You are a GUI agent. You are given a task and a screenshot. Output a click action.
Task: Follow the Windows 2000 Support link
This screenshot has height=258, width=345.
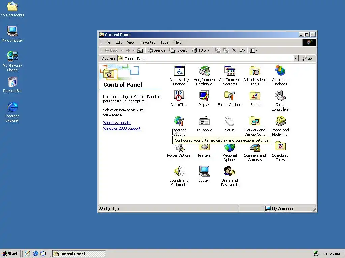[x=122, y=128]
